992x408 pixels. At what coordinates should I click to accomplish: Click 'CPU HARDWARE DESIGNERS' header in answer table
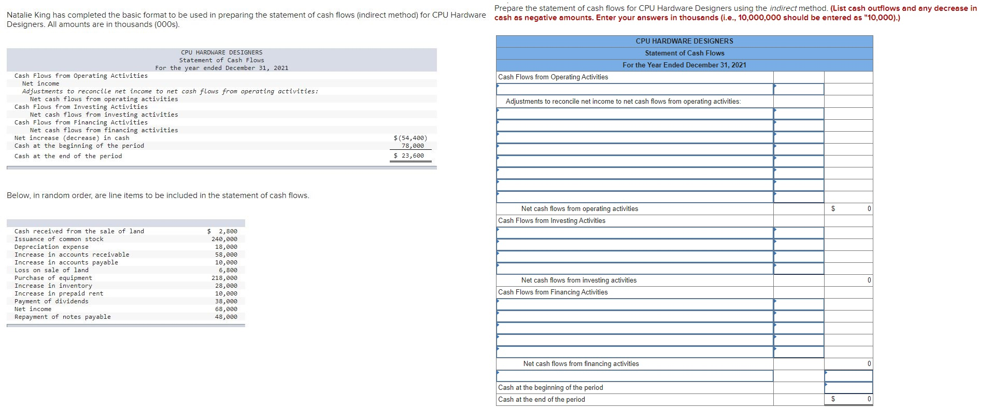(x=684, y=41)
